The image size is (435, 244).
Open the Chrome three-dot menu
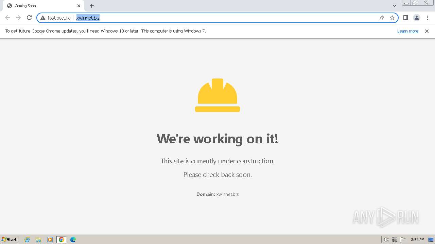tap(427, 18)
